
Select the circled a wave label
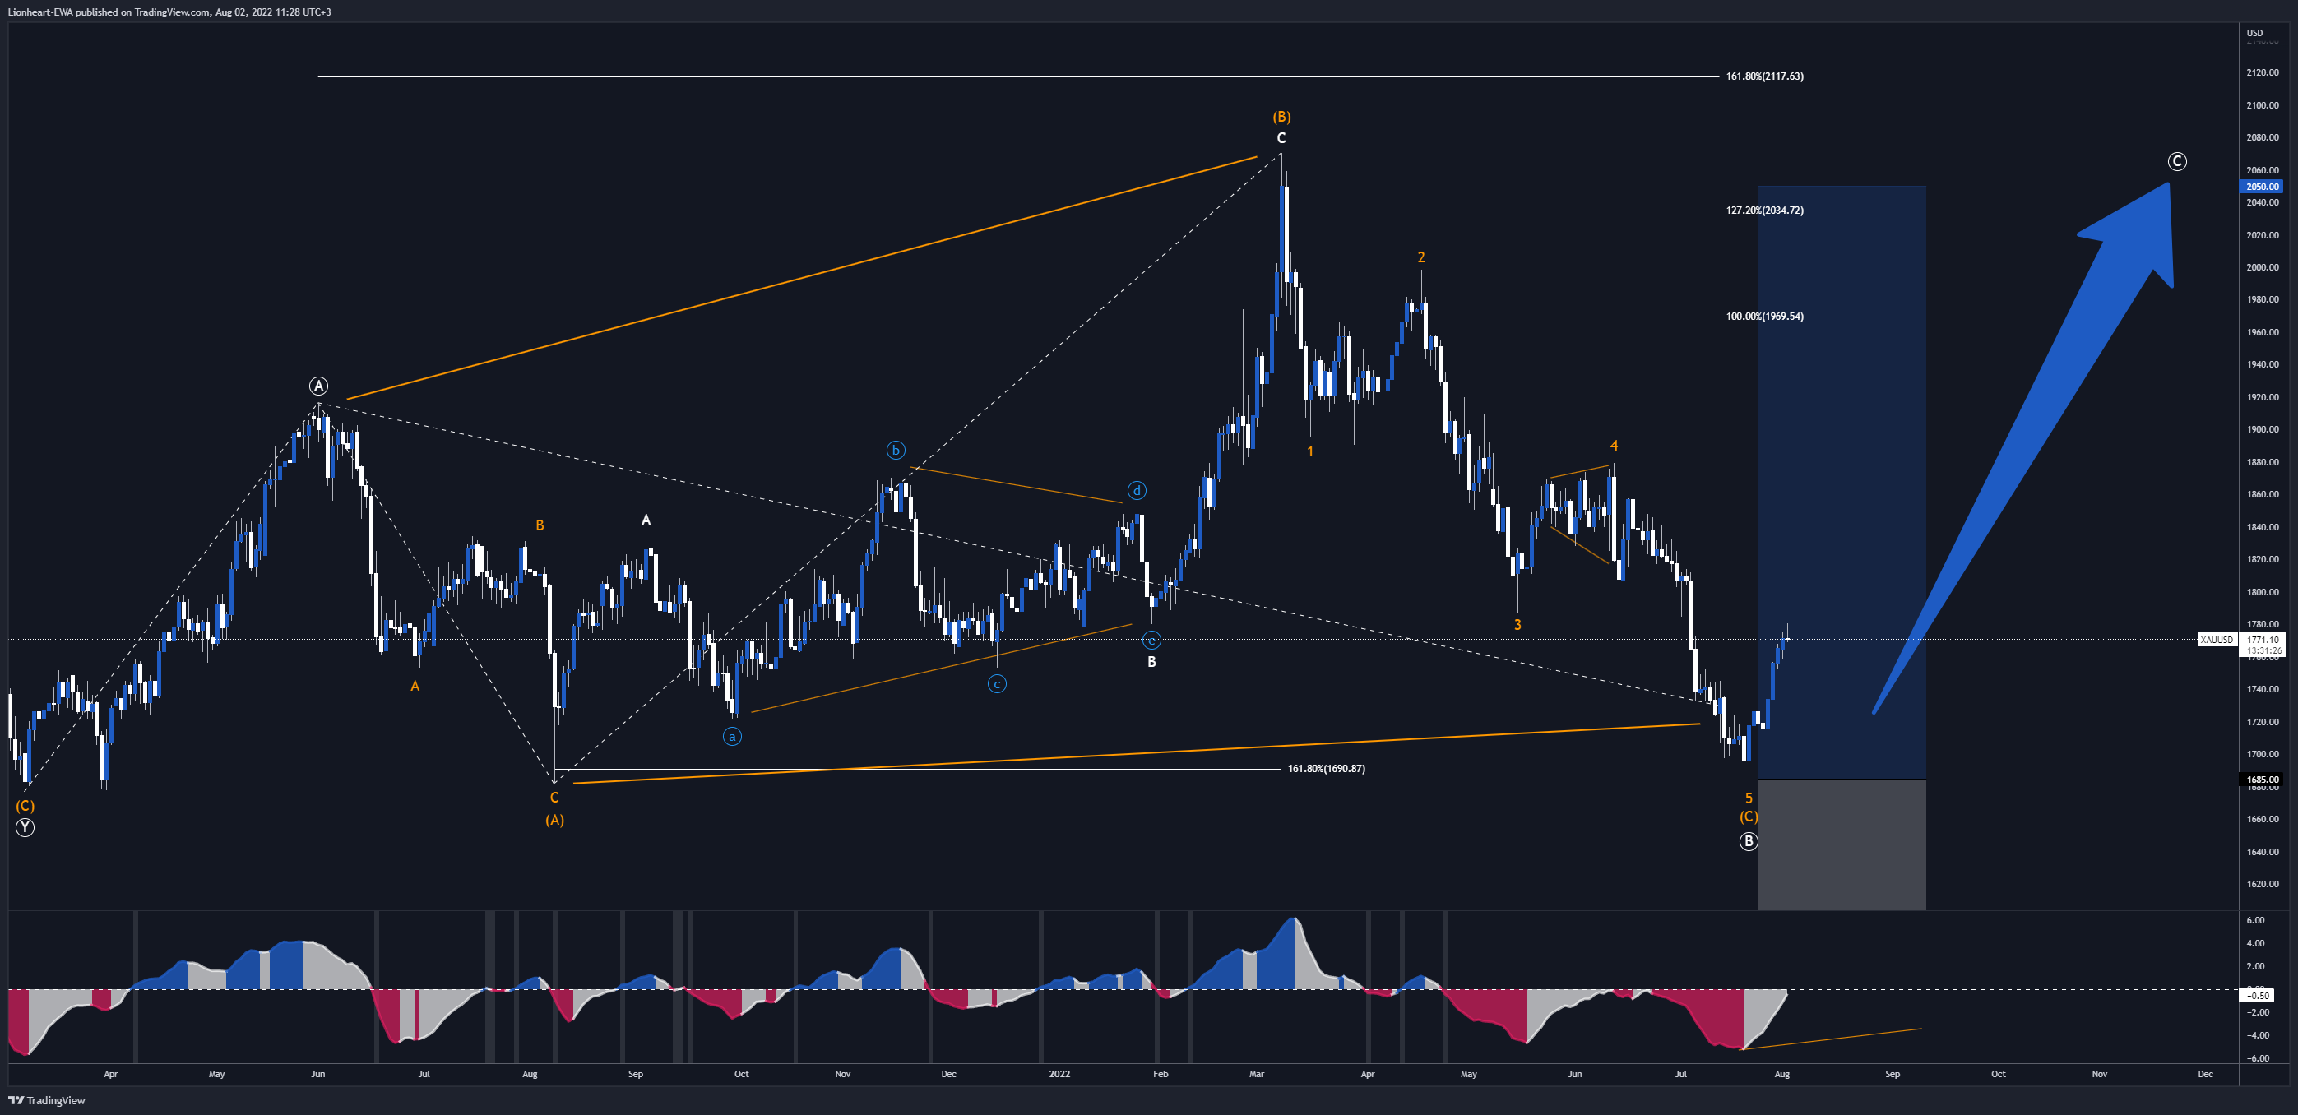click(x=731, y=737)
